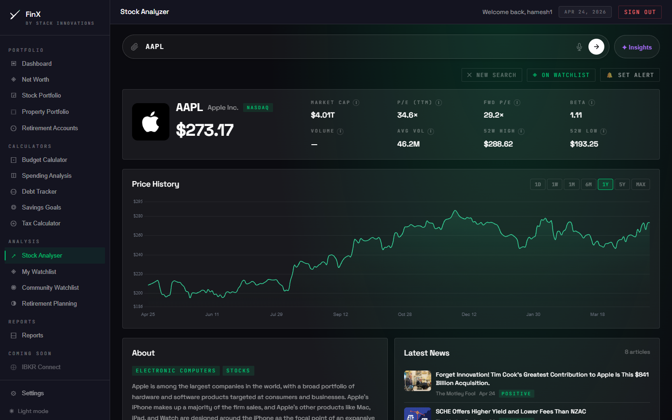
Task: Select the 6M price history range
Action: (588, 184)
